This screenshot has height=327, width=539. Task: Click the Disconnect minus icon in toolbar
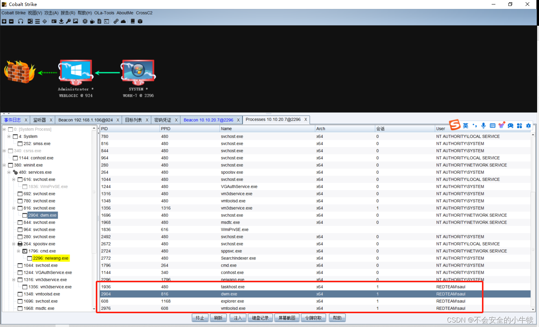(x=11, y=21)
